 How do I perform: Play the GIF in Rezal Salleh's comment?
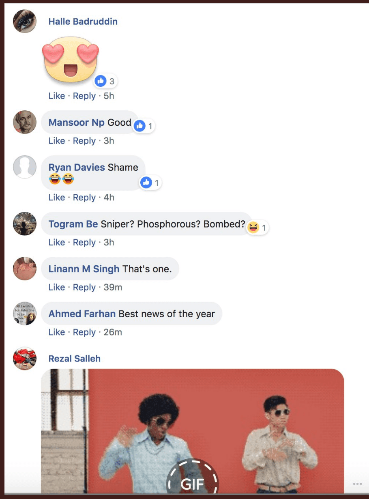point(192,482)
